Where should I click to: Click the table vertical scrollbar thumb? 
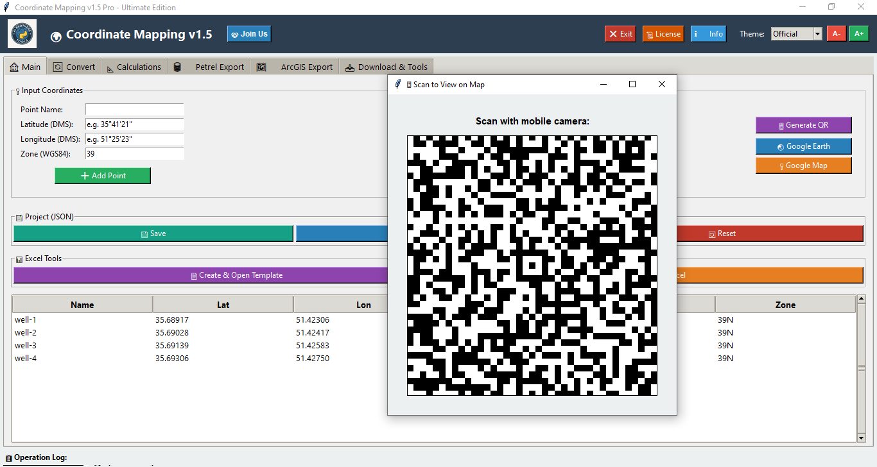[862, 368]
